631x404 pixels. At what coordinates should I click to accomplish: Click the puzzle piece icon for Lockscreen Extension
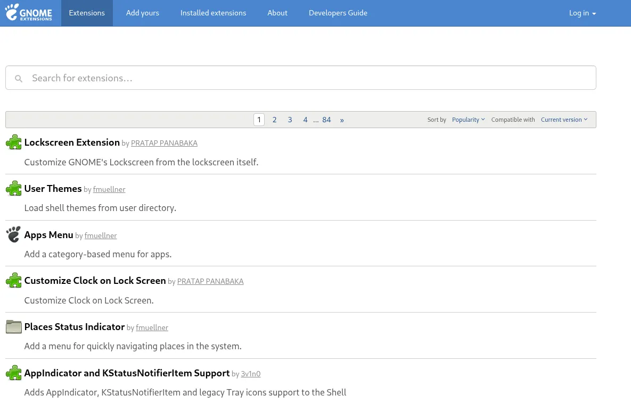tap(13, 142)
